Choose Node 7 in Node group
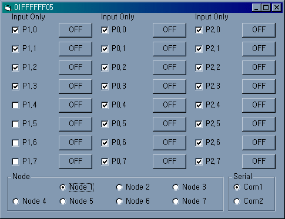Image resolution: width=285 pixels, height=219 pixels. 176,201
